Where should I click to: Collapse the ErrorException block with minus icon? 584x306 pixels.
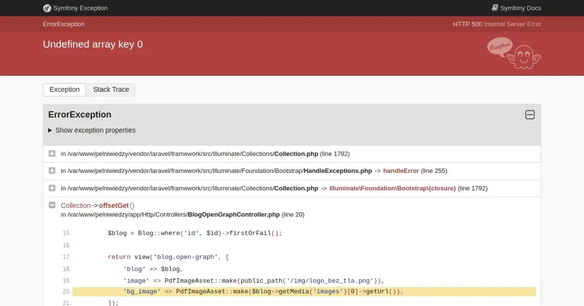(x=530, y=115)
